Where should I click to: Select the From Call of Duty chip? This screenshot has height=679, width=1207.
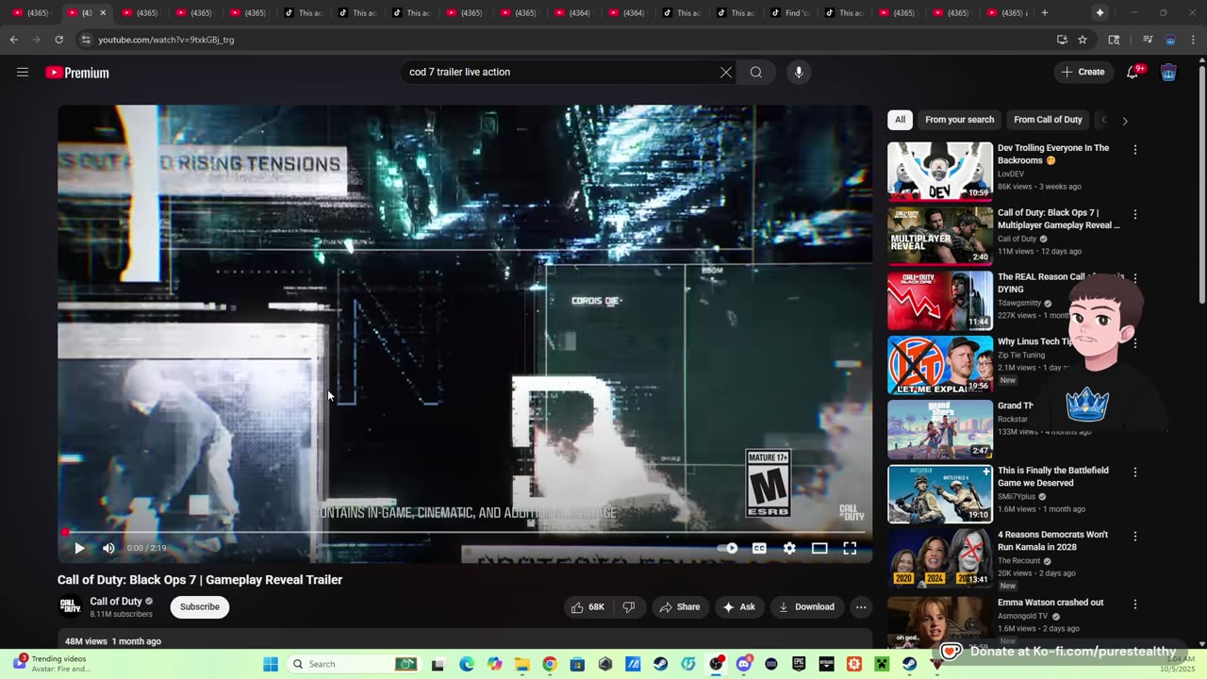pos(1048,120)
